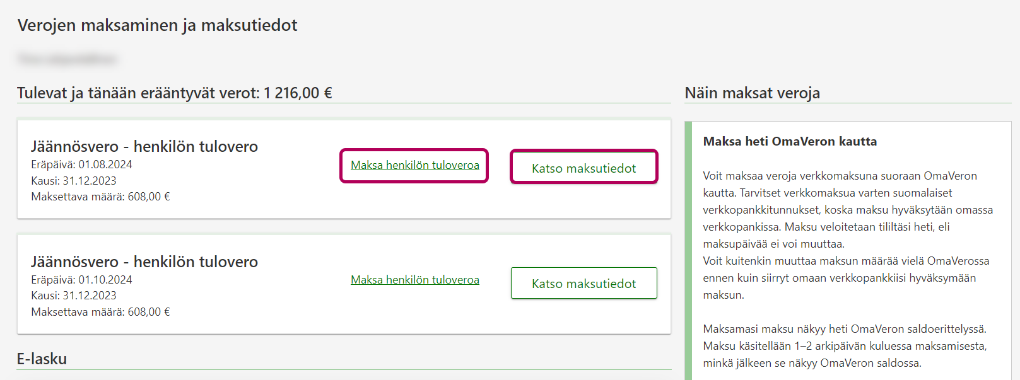Image resolution: width=1020 pixels, height=380 pixels.
Task: Click the 'Näin maksat veroja' section heading
Action: pyautogui.click(x=752, y=93)
